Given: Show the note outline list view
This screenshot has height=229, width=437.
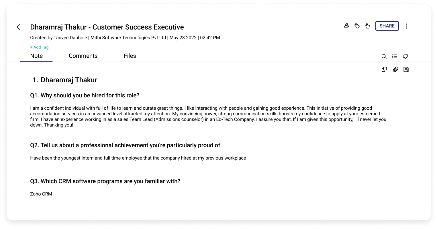Looking at the screenshot, I should (395, 56).
